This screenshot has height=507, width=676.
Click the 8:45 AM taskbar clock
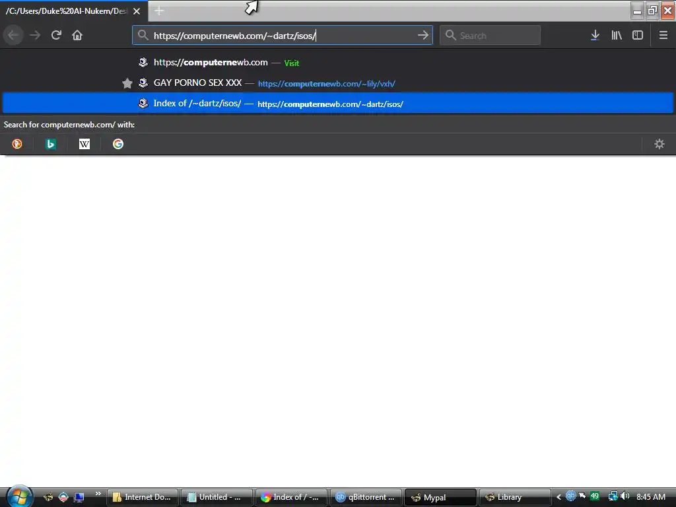tap(651, 497)
